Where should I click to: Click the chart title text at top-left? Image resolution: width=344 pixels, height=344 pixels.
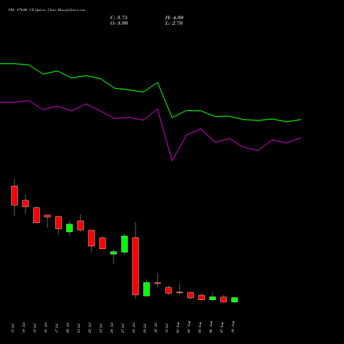point(47,10)
